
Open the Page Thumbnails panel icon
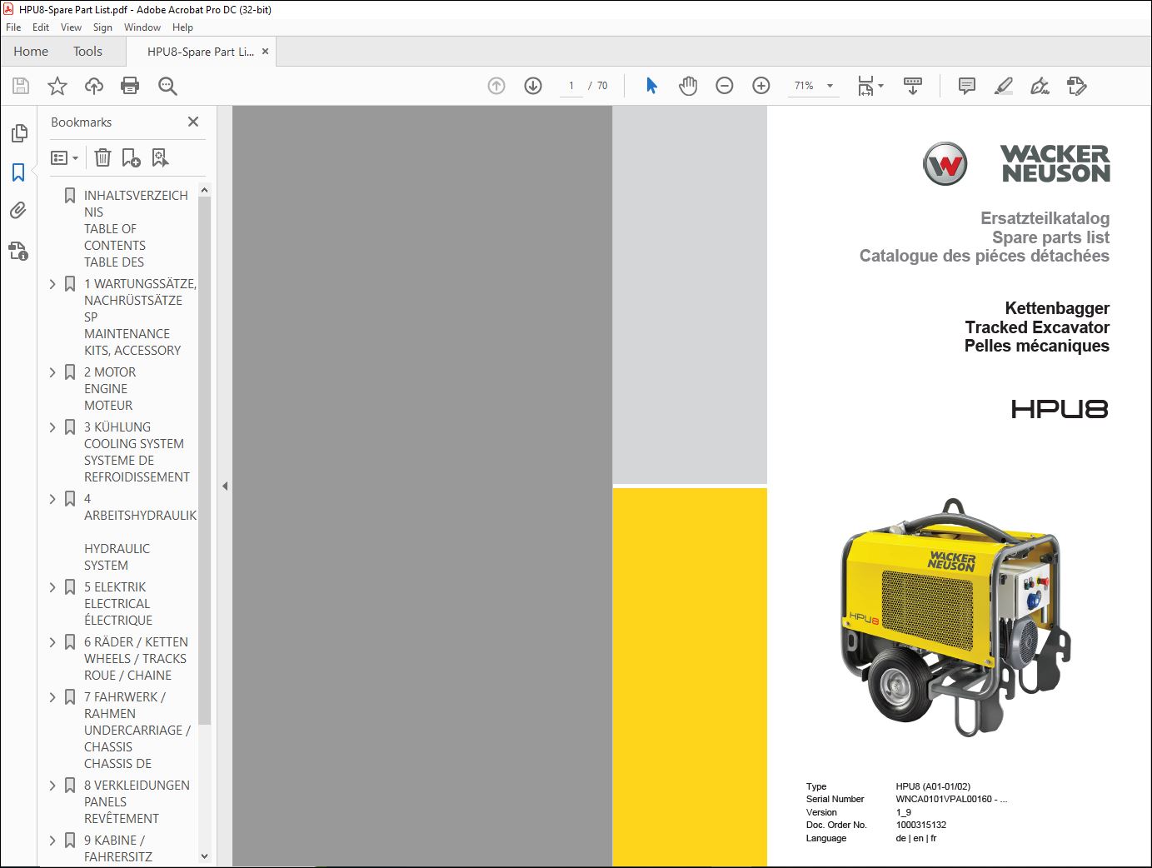coord(18,133)
